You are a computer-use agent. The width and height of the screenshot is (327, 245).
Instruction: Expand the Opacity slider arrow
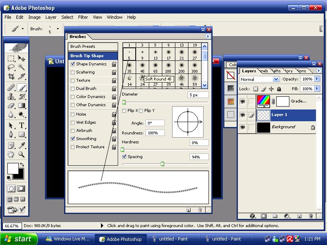click(x=317, y=79)
